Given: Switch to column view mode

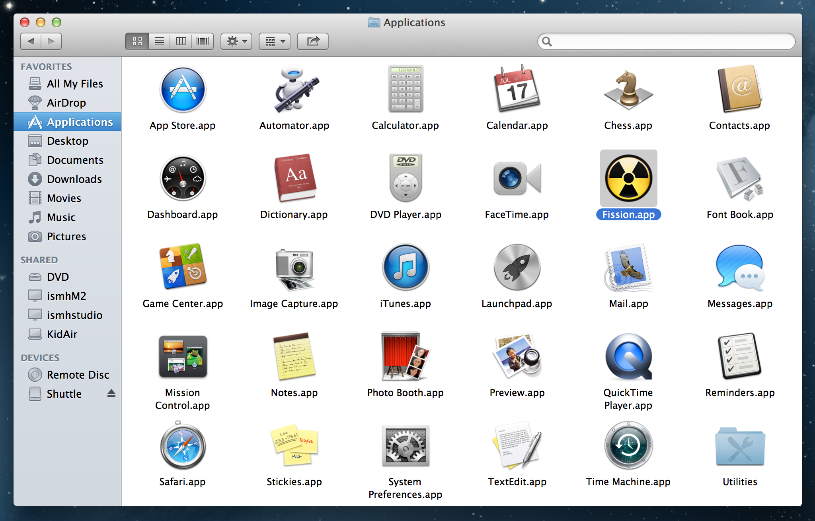Looking at the screenshot, I should click(181, 41).
